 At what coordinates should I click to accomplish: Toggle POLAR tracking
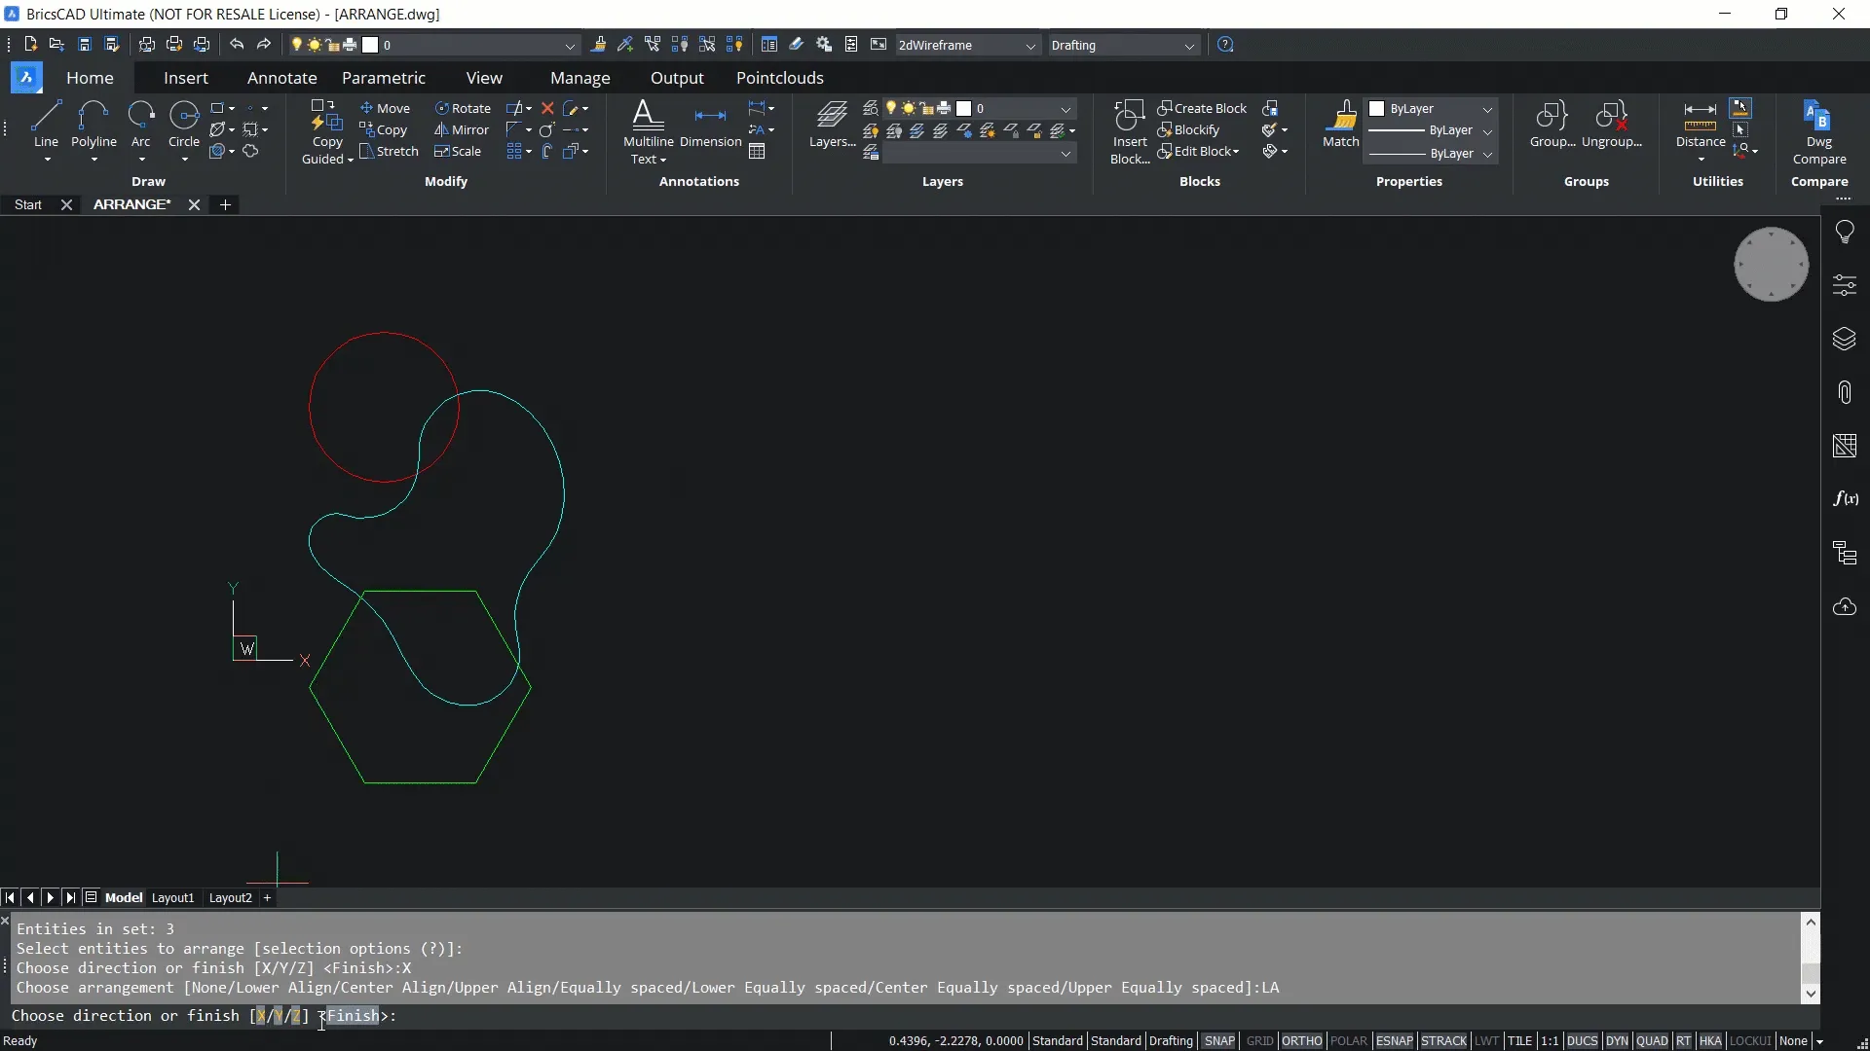[x=1349, y=1040]
